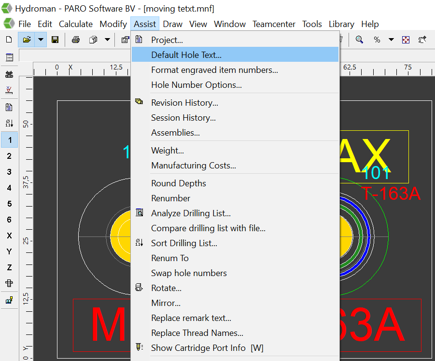Open the Teamcenter menu

coord(274,24)
